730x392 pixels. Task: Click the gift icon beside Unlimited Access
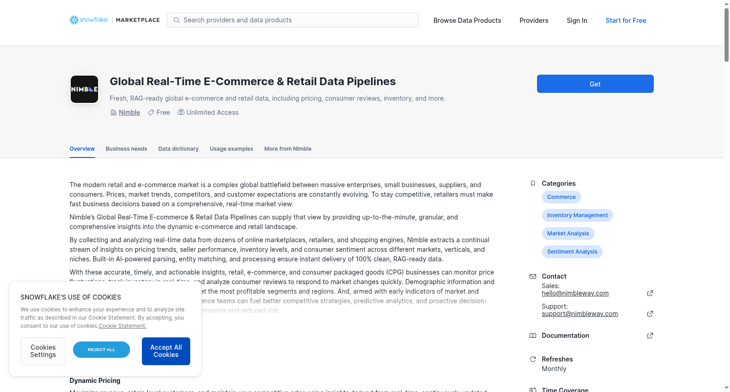pos(181,112)
